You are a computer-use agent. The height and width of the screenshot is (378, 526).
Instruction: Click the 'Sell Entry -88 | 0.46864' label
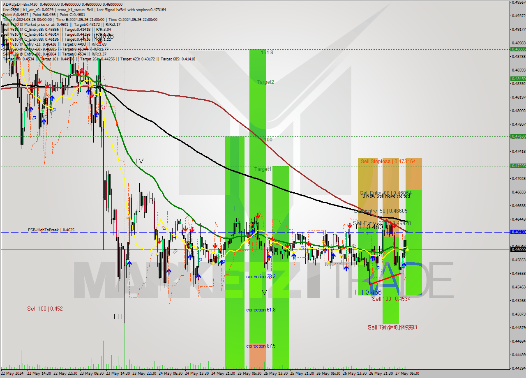point(386,193)
